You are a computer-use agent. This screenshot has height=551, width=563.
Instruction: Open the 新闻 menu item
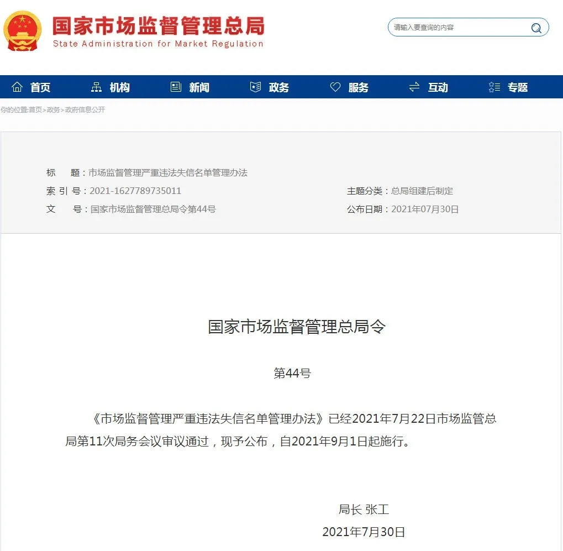click(x=199, y=87)
